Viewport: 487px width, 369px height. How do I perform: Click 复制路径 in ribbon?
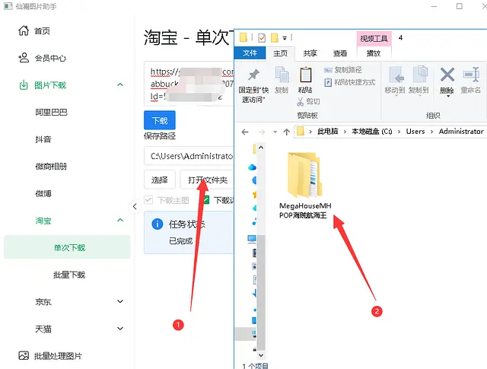[343, 70]
